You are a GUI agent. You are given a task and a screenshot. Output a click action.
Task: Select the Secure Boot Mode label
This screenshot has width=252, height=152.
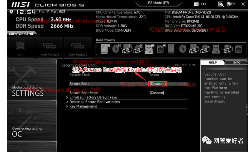(84, 93)
